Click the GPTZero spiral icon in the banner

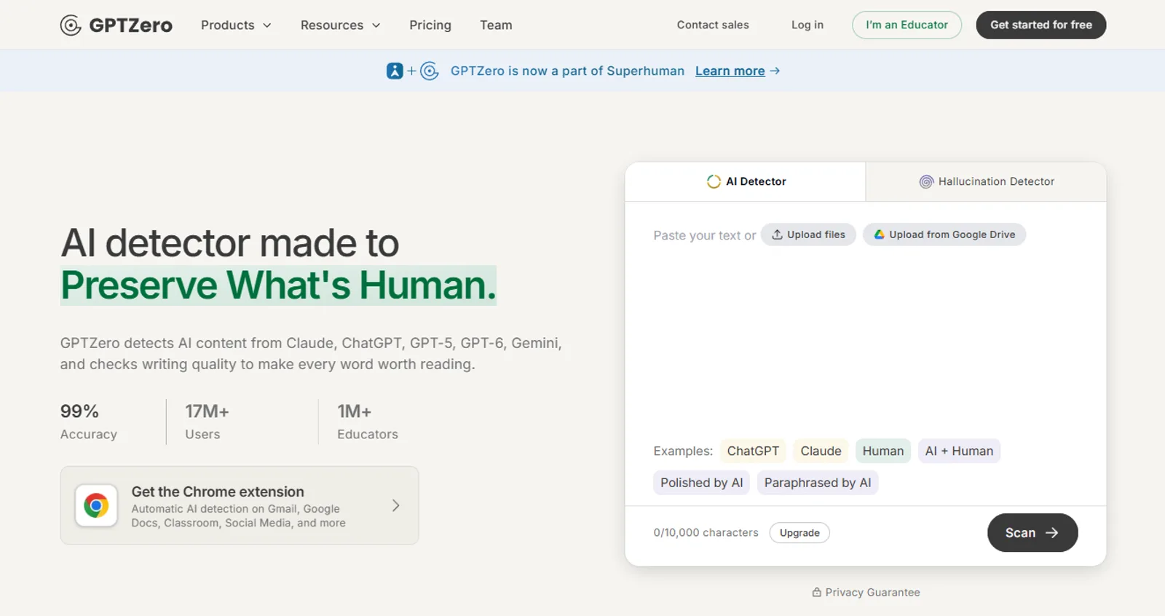(x=430, y=71)
